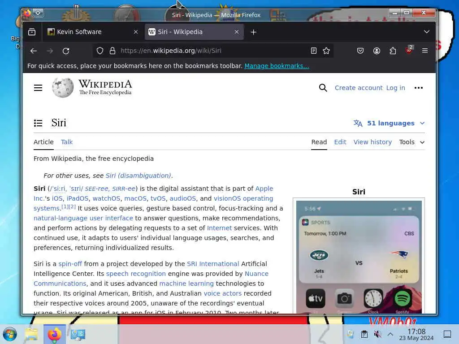Open Wikipedia search magnifier

point(323,88)
